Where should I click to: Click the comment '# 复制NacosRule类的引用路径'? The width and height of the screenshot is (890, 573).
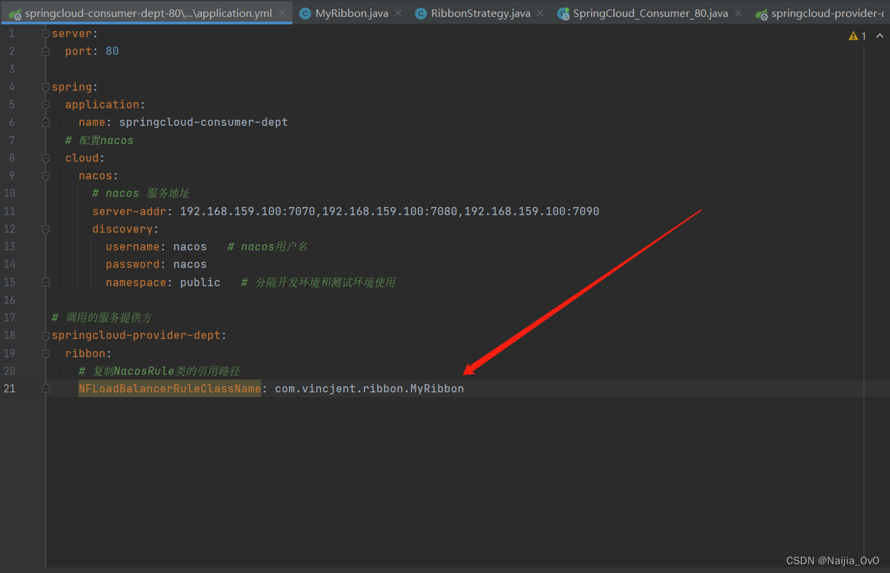tap(159, 371)
